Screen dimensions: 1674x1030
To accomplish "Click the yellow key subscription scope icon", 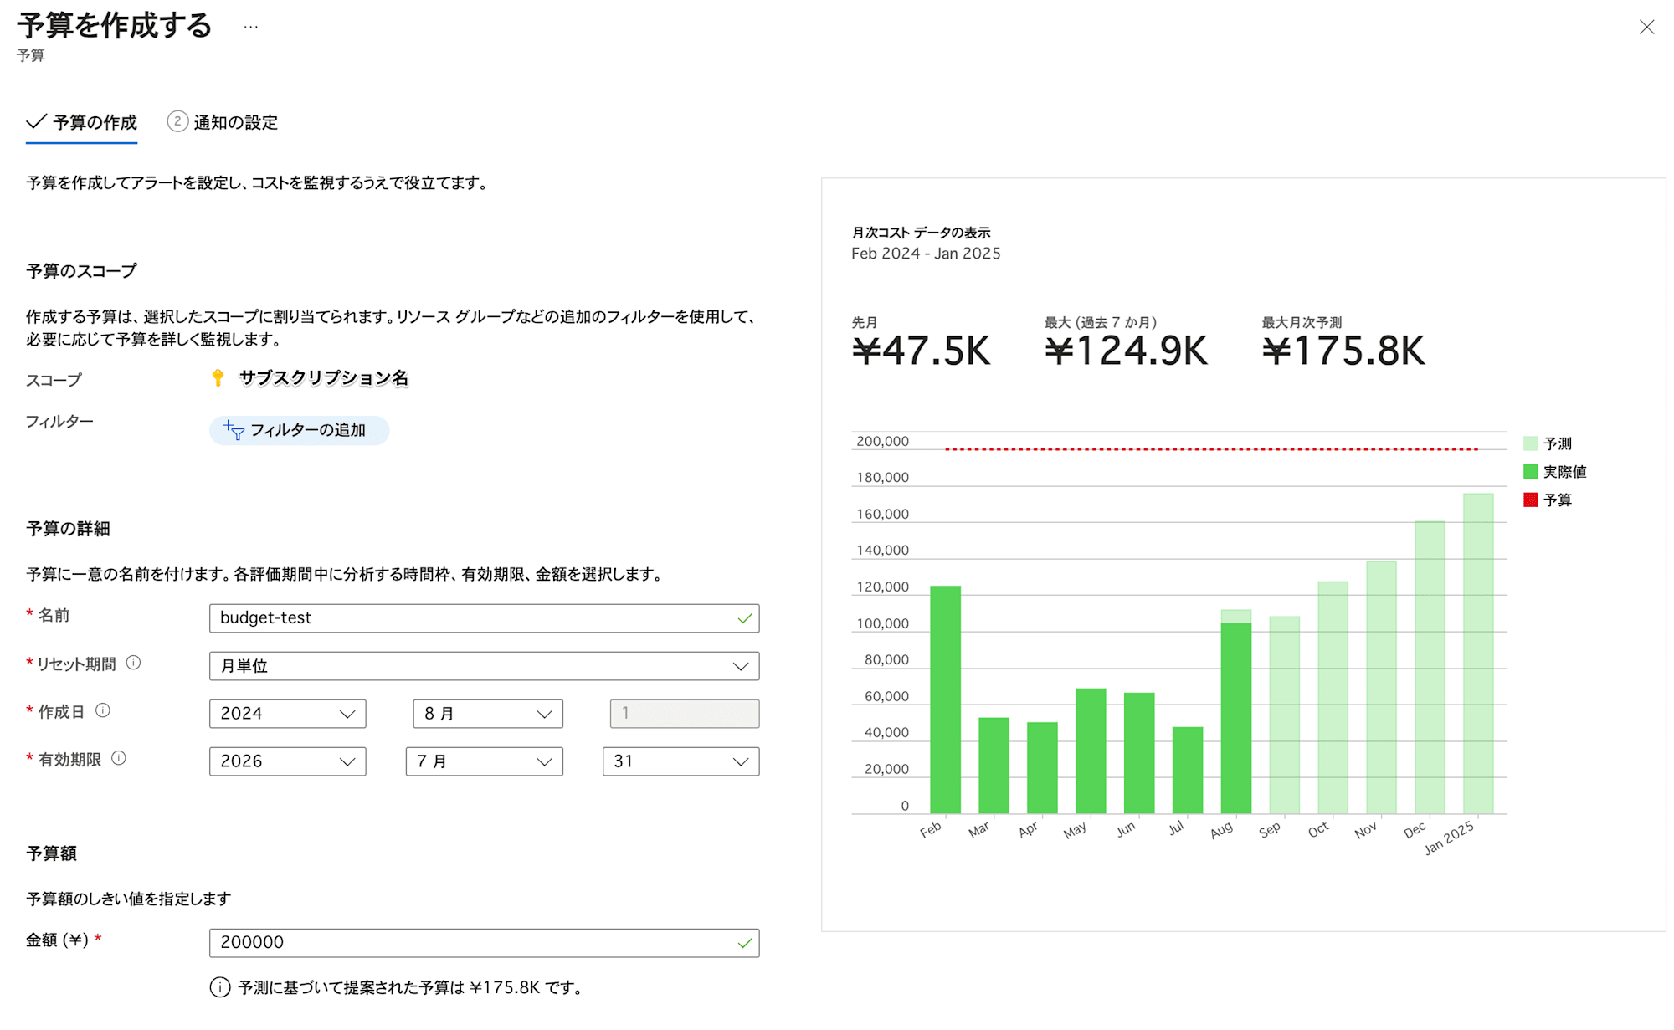I will (218, 378).
